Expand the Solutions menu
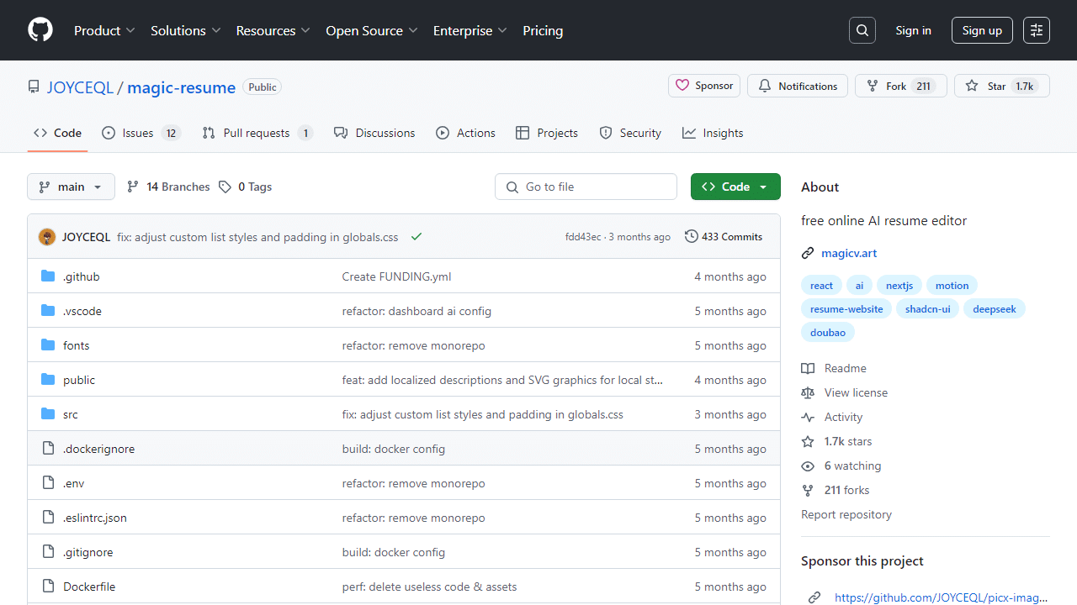 [x=185, y=30]
